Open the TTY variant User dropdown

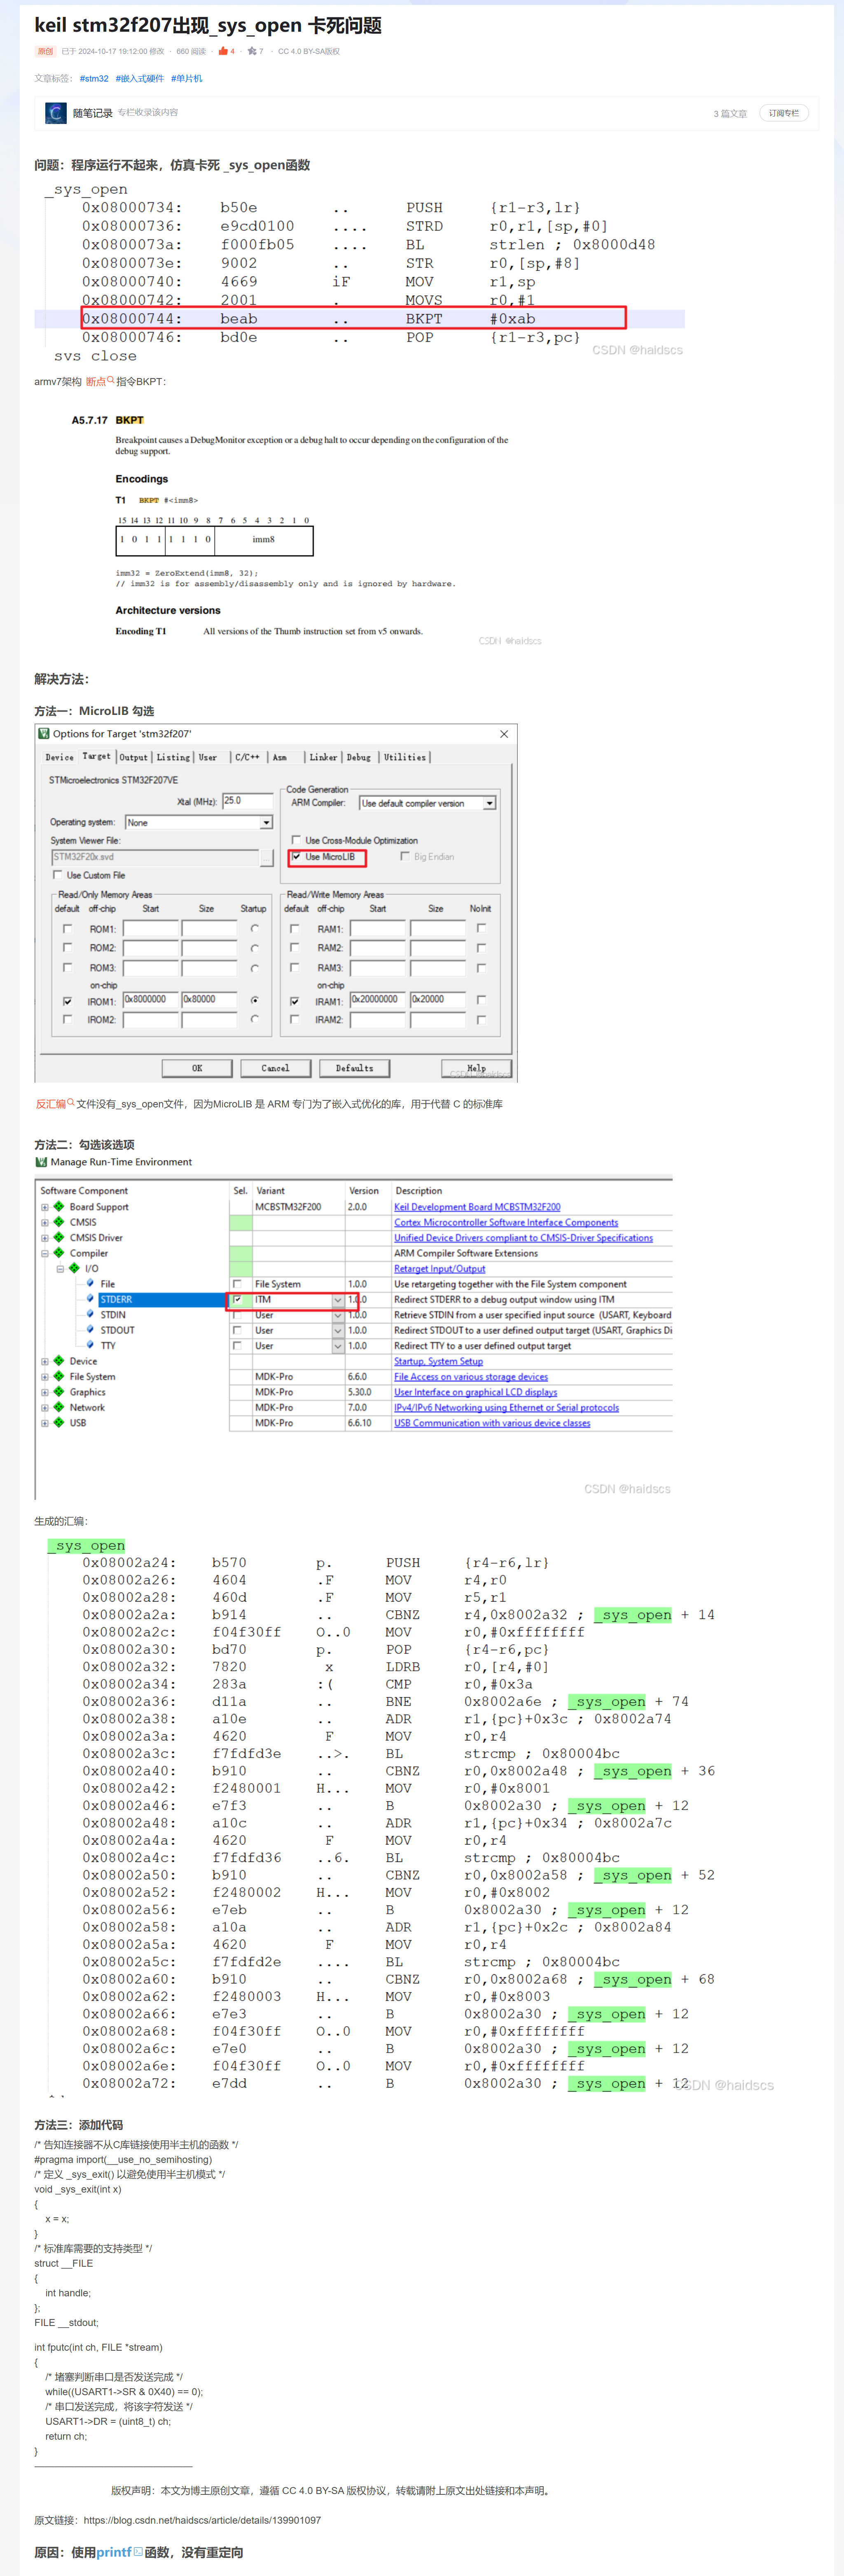click(x=338, y=1345)
